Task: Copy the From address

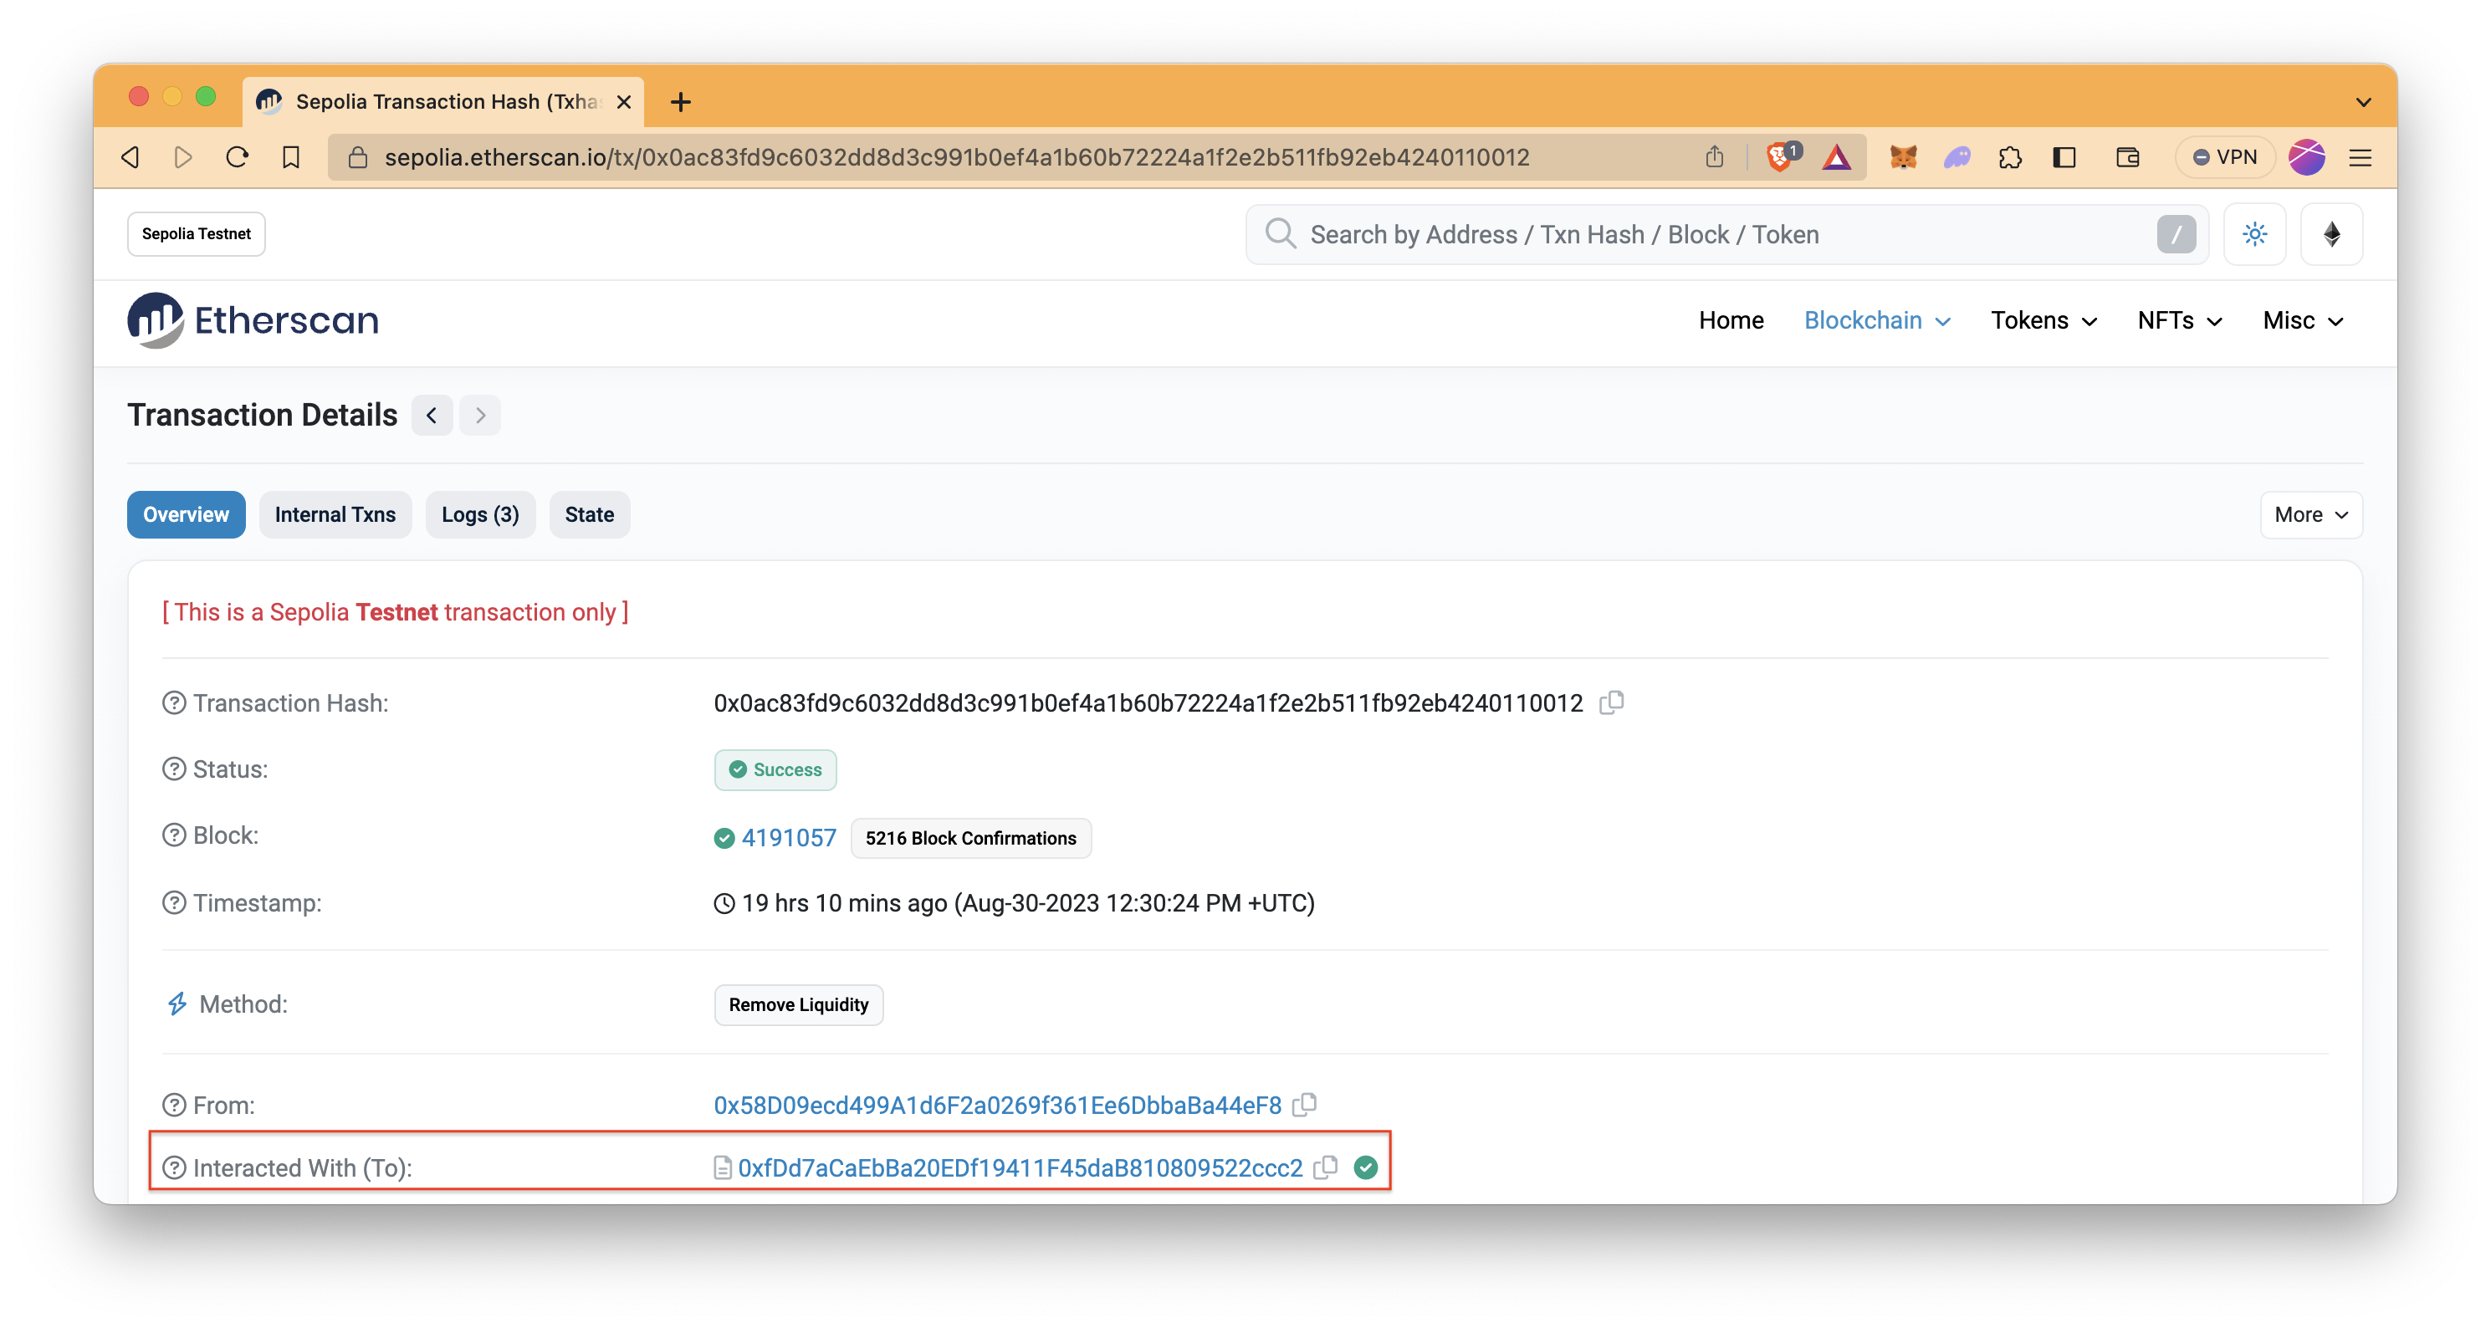Action: [1305, 1105]
